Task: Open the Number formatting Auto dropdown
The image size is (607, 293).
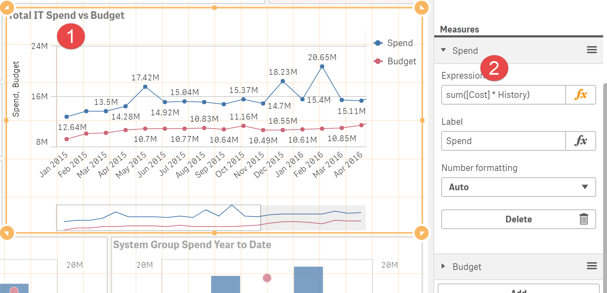Action: point(519,187)
